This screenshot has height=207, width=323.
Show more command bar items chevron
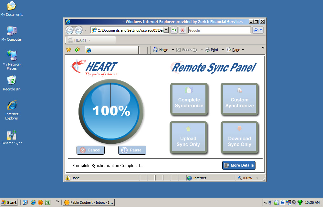tap(263, 47)
